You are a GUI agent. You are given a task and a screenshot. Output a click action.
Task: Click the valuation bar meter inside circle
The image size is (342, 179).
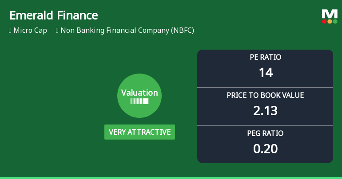pos(139,101)
